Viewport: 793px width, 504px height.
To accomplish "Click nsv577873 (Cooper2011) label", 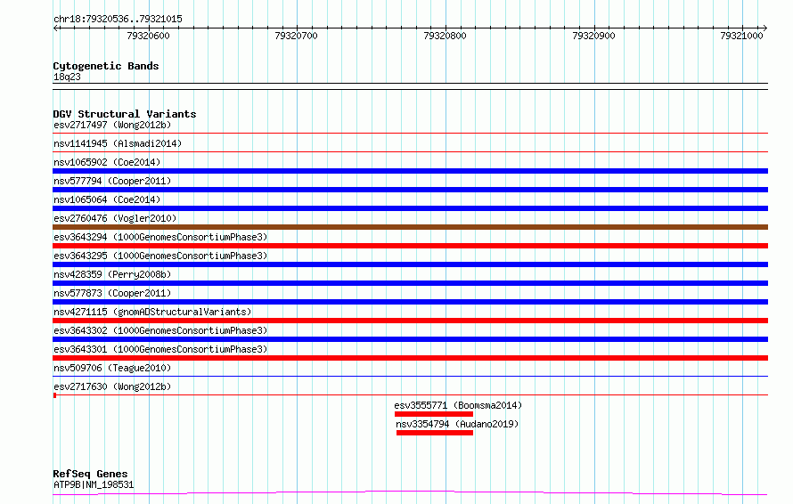I will tap(112, 293).
